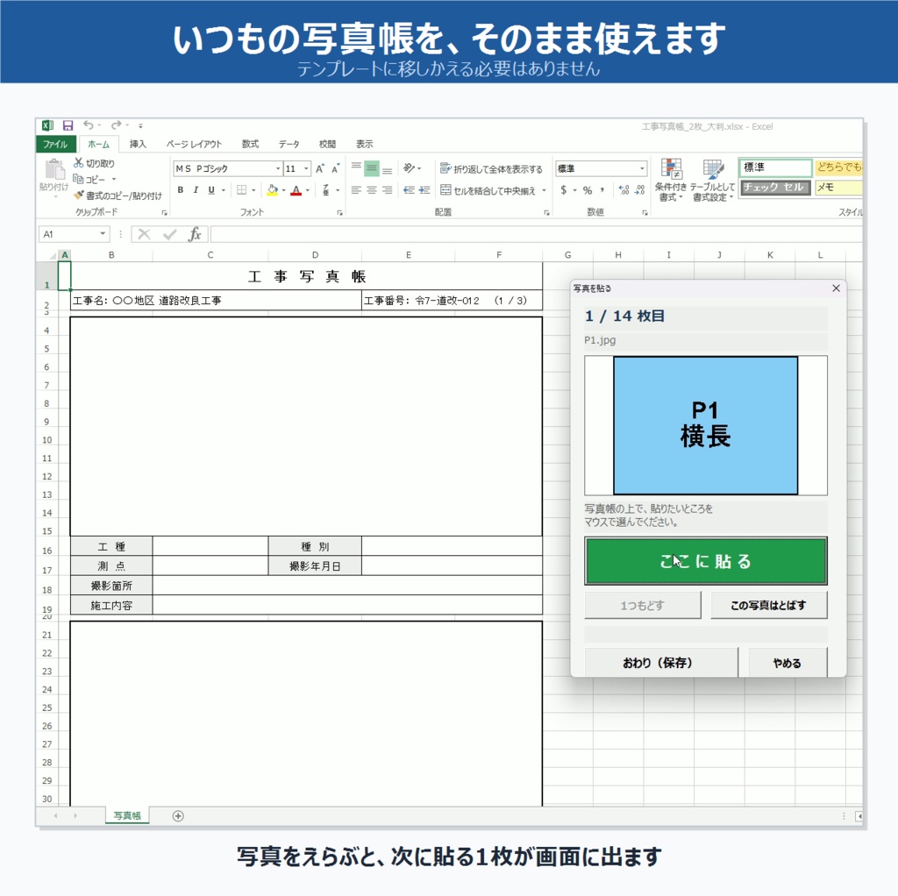Add a new sheet with plus icon
The height and width of the screenshot is (896, 898).
pyautogui.click(x=178, y=816)
